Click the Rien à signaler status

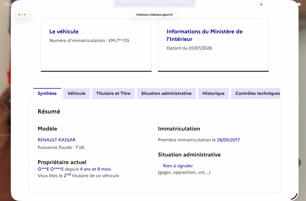coord(178,166)
